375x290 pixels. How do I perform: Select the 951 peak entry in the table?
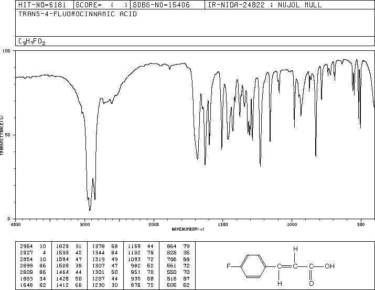tap(143, 272)
